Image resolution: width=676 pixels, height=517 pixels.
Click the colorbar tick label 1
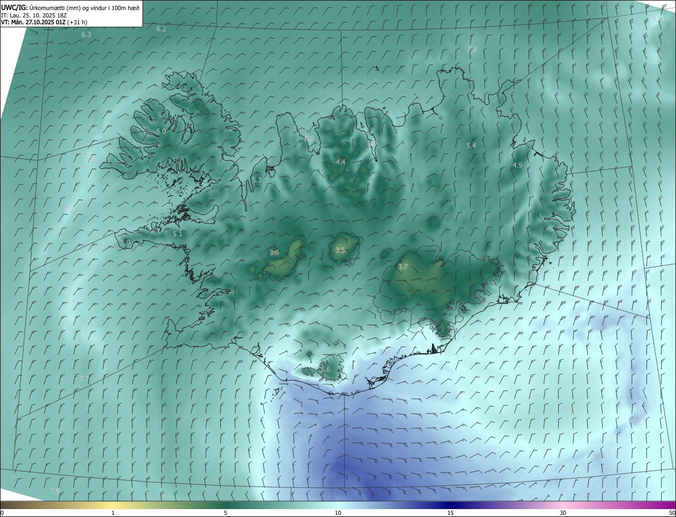pyautogui.click(x=113, y=513)
